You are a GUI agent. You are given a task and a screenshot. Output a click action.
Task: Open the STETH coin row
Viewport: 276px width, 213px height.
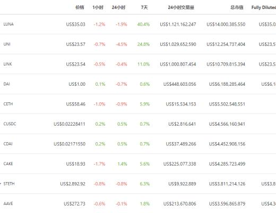[x=138, y=184]
